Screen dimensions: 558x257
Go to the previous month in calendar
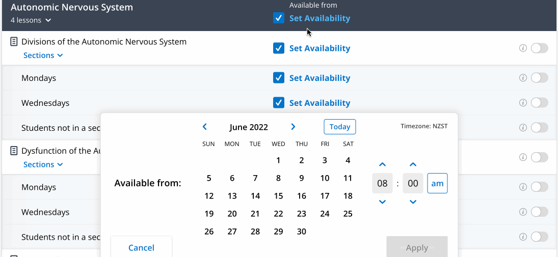click(205, 127)
